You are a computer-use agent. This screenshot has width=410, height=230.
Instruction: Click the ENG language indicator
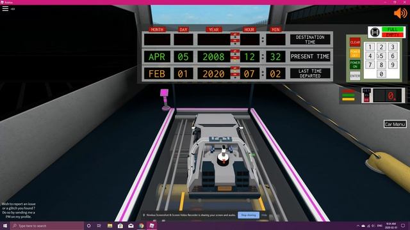click(x=380, y=226)
